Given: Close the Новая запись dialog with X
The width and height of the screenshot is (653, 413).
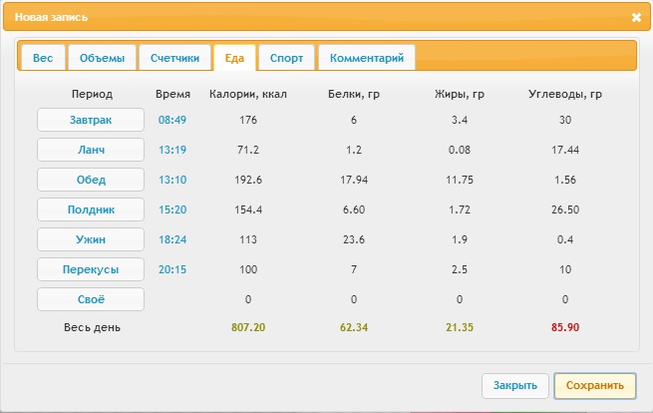Looking at the screenshot, I should pyautogui.click(x=636, y=17).
